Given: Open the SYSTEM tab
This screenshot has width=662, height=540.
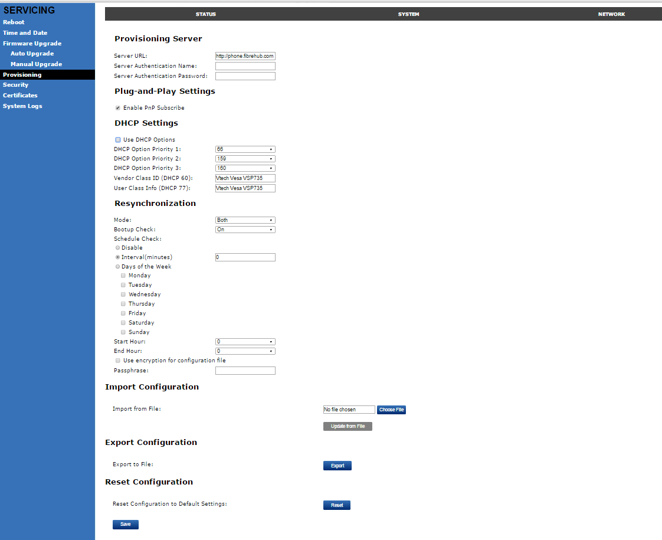Looking at the screenshot, I should point(408,14).
